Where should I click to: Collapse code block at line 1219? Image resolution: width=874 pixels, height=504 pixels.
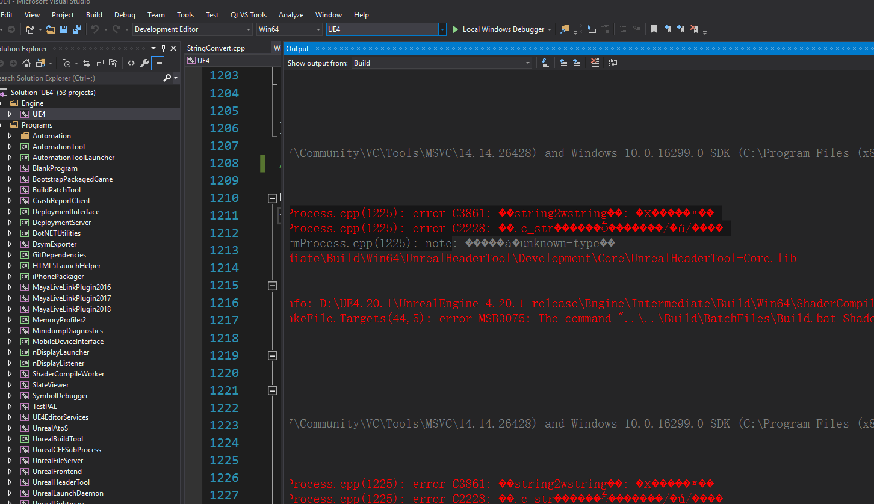click(x=272, y=355)
